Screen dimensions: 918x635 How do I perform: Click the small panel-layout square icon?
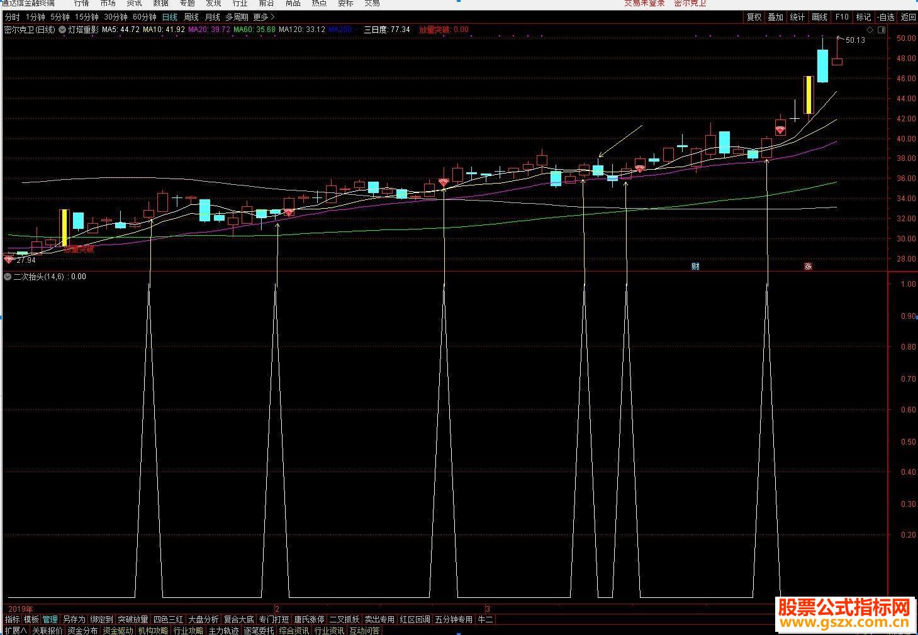coord(882,30)
